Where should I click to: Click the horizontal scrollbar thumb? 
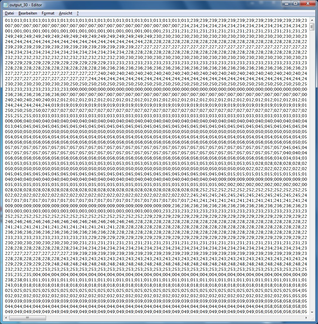point(27,318)
